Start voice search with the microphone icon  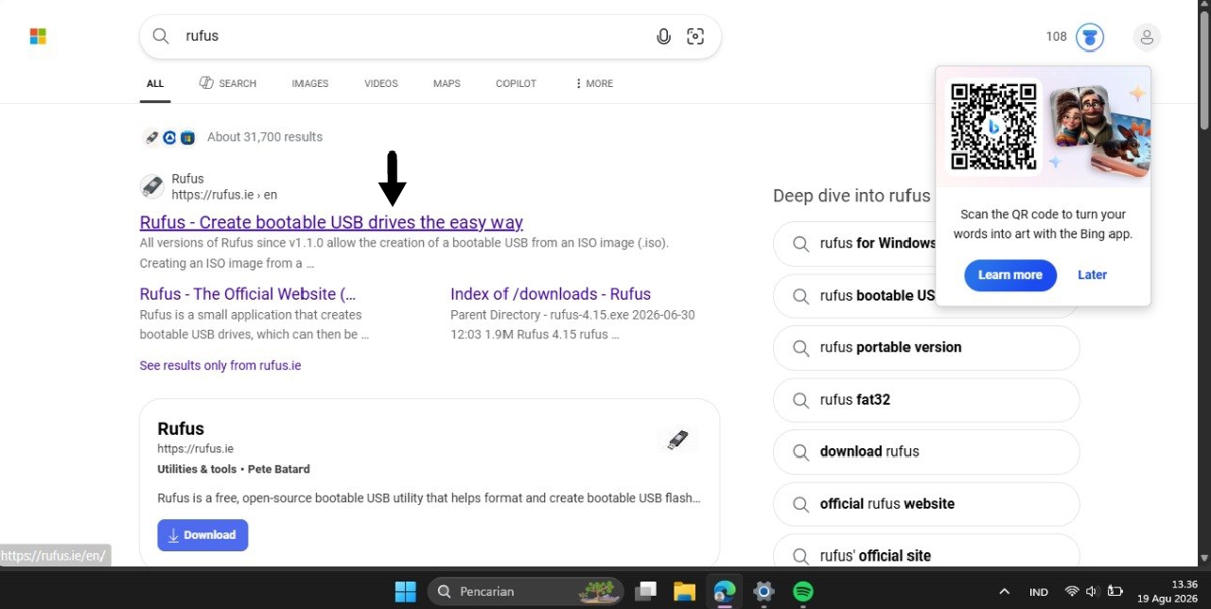663,37
